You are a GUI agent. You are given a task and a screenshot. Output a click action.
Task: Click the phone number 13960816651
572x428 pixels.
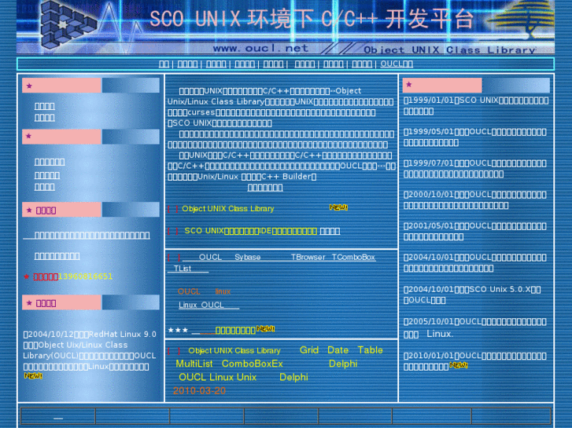click(85, 276)
